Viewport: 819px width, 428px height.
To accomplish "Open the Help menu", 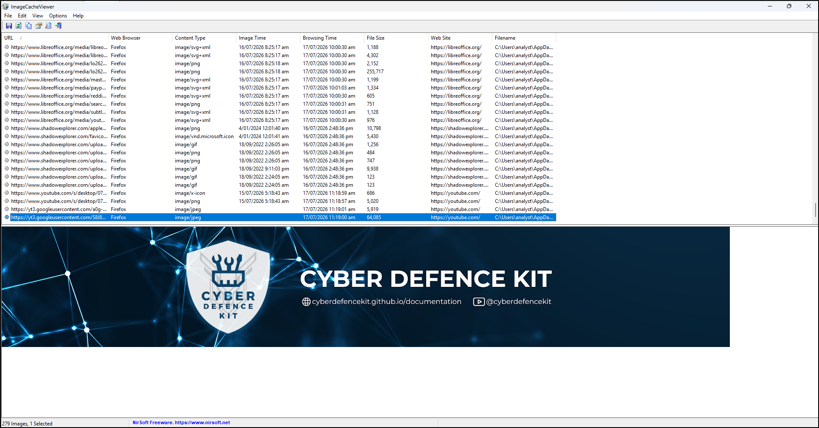I will [78, 16].
